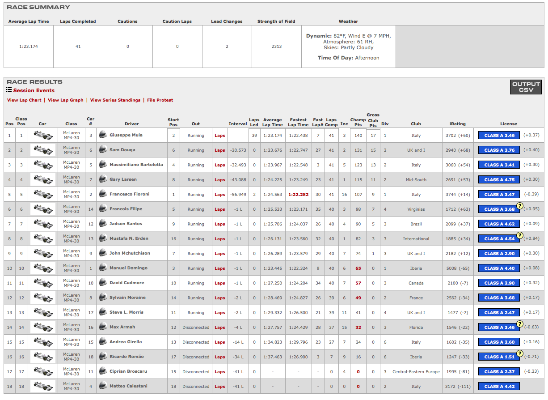
Task: Open Laps link for Max Armah
Action: point(220,327)
